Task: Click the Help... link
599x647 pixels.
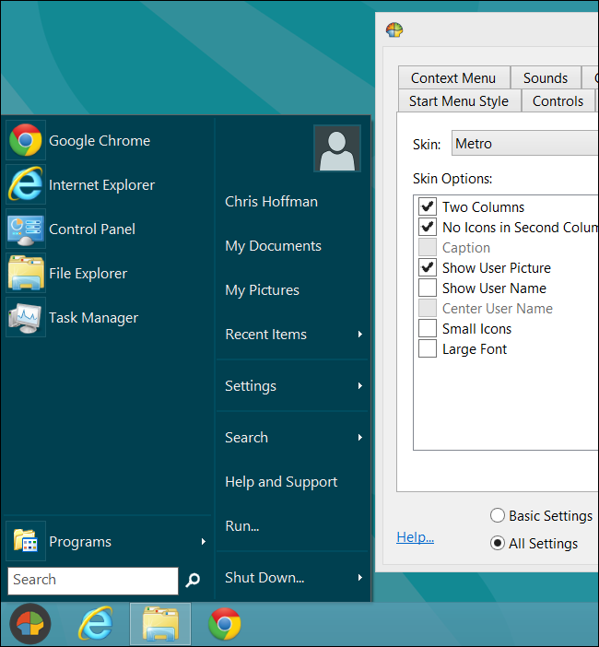Action: click(415, 536)
